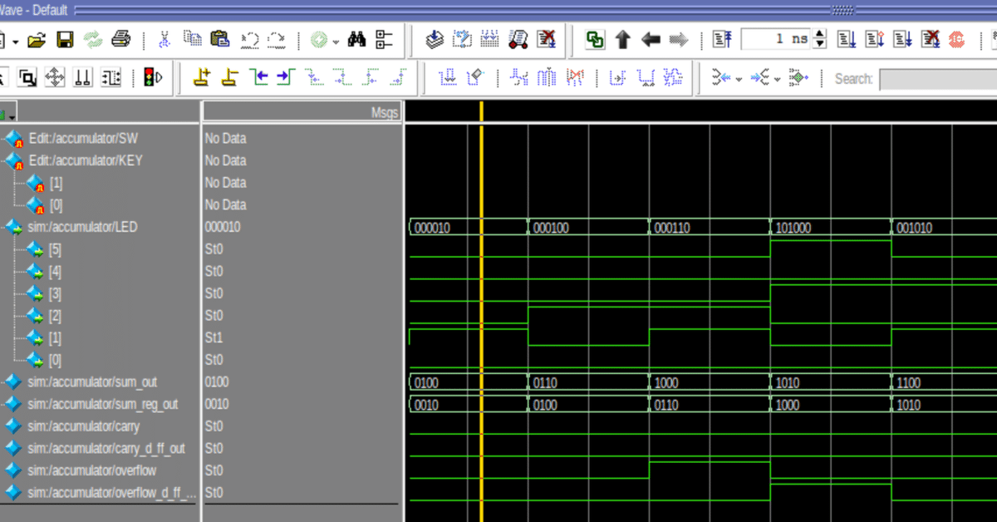Click the Search input field
This screenshot has width=997, height=522.
[937, 79]
